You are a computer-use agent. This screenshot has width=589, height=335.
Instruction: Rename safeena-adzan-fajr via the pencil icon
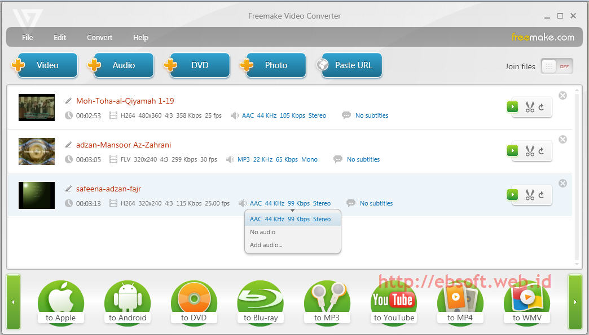click(x=68, y=189)
